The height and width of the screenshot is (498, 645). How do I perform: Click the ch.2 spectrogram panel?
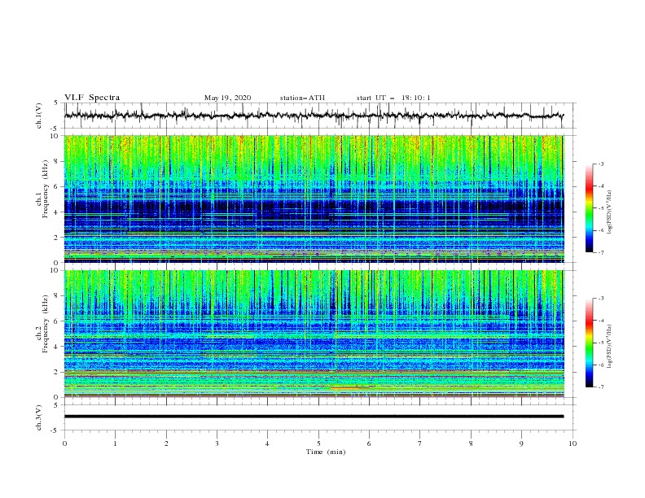click(x=314, y=334)
